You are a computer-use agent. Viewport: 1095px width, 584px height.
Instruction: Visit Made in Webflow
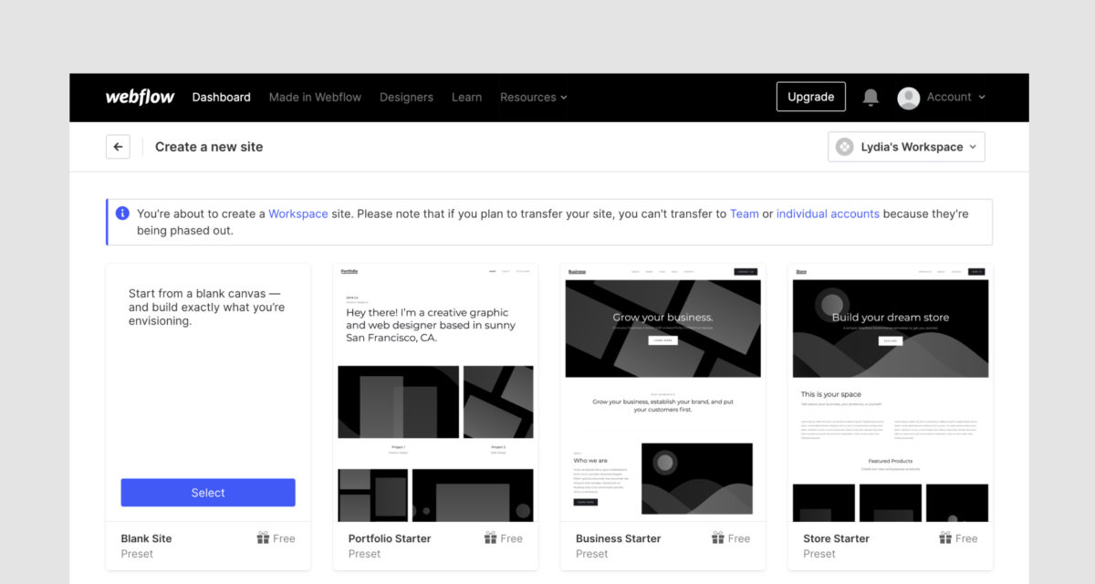coord(315,97)
